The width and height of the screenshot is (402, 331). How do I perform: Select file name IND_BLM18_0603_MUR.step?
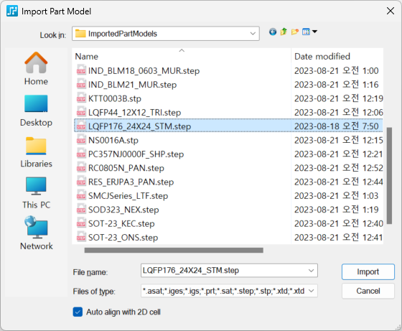pos(144,70)
